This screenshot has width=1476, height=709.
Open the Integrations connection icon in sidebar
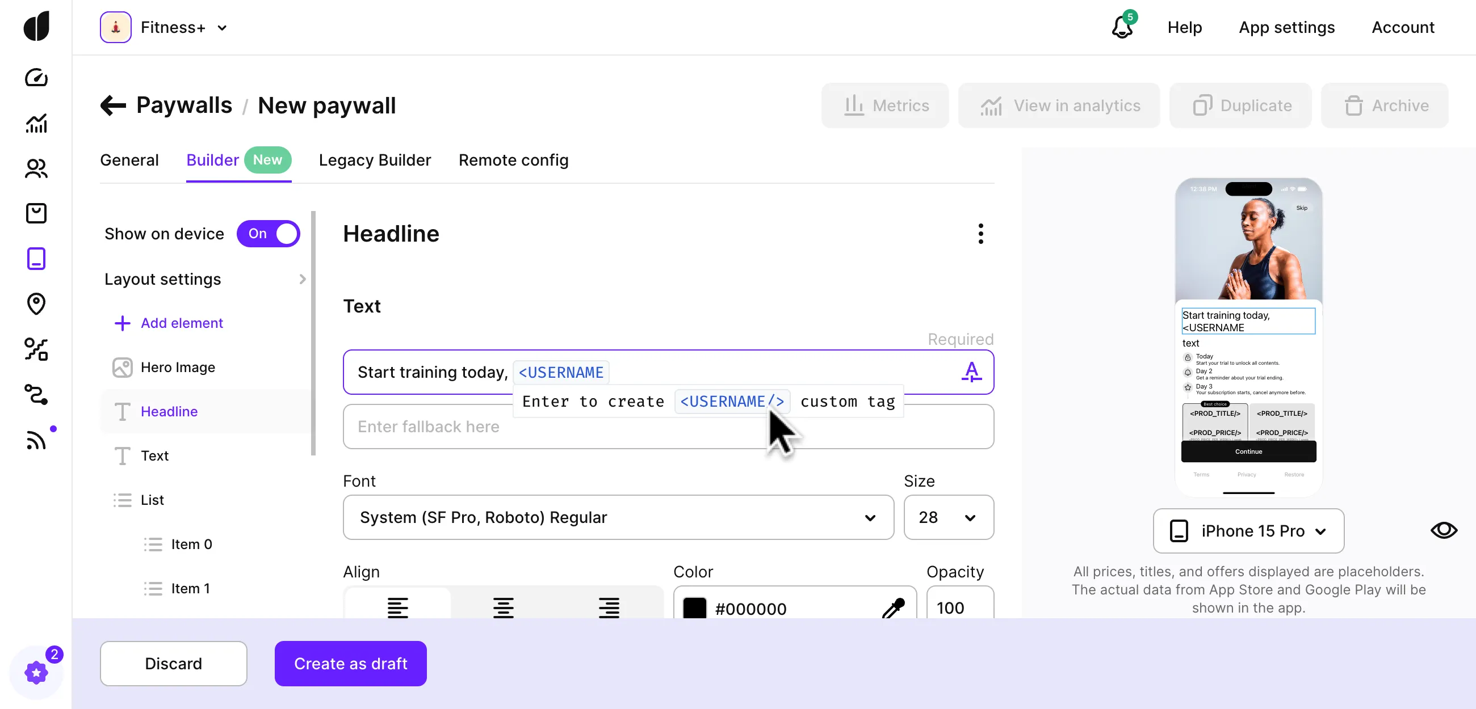pyautogui.click(x=36, y=395)
